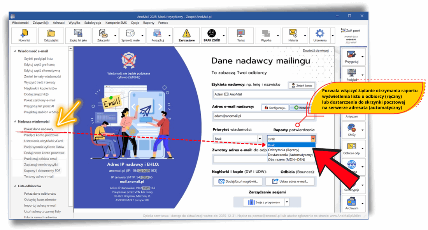
Task: Select Przełącz konto pocztowe tree item
Action: [41, 135]
